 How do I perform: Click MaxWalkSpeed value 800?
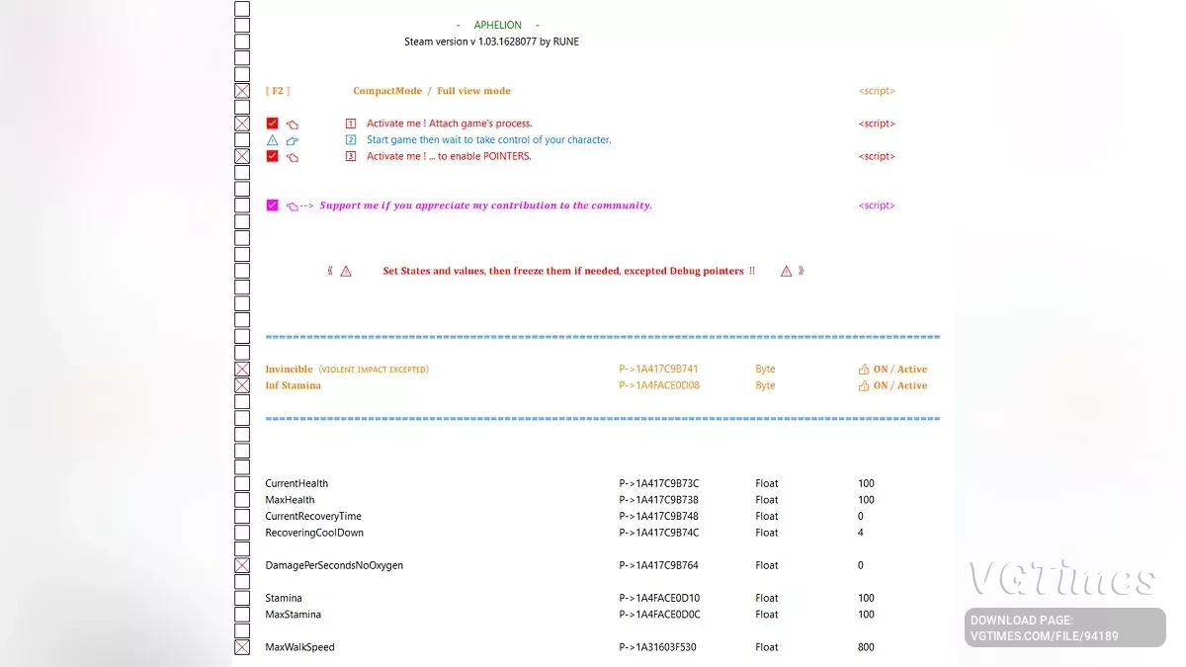point(867,647)
